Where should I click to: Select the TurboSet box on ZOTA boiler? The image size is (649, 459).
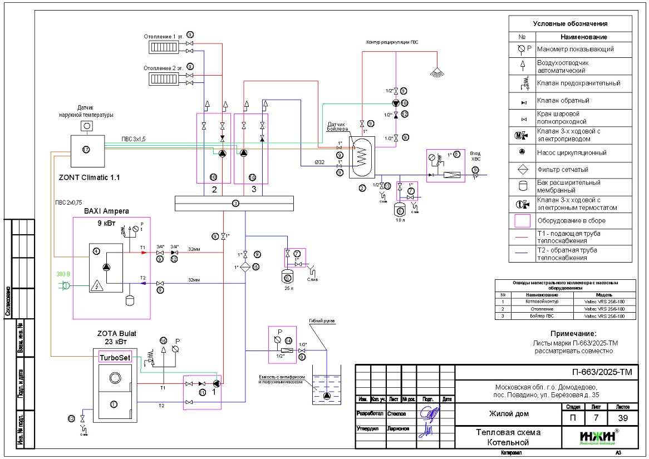(x=115, y=357)
